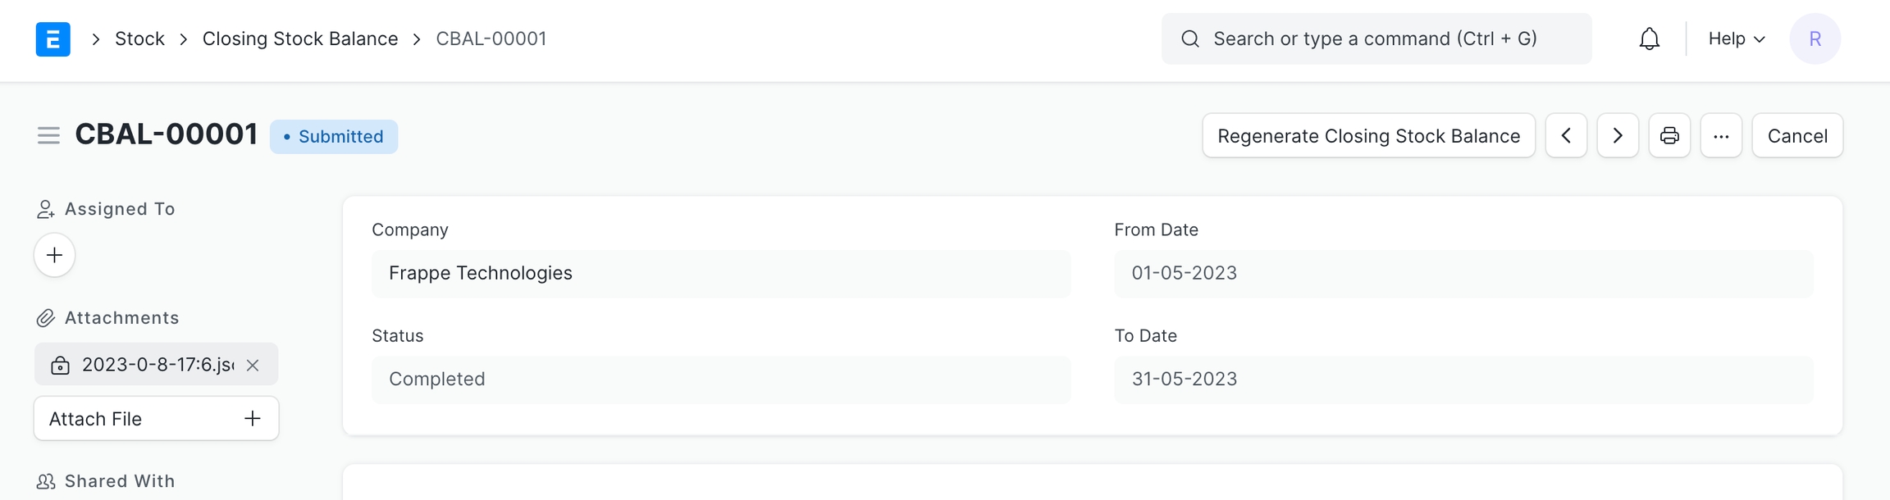Open the notifications bell

(1649, 39)
